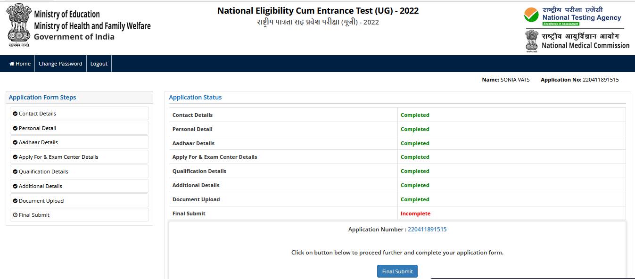Click the Completed status in Contact Details row
The image size is (635, 279).
(x=415, y=115)
